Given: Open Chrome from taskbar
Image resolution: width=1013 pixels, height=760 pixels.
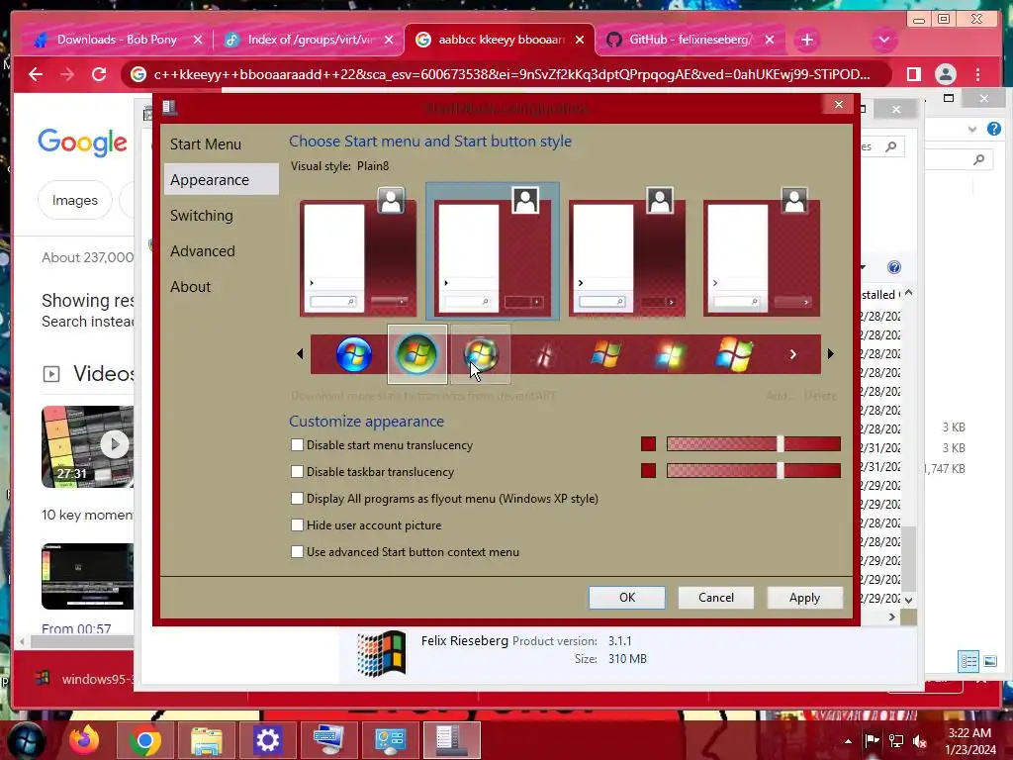Looking at the screenshot, I should pyautogui.click(x=145, y=740).
